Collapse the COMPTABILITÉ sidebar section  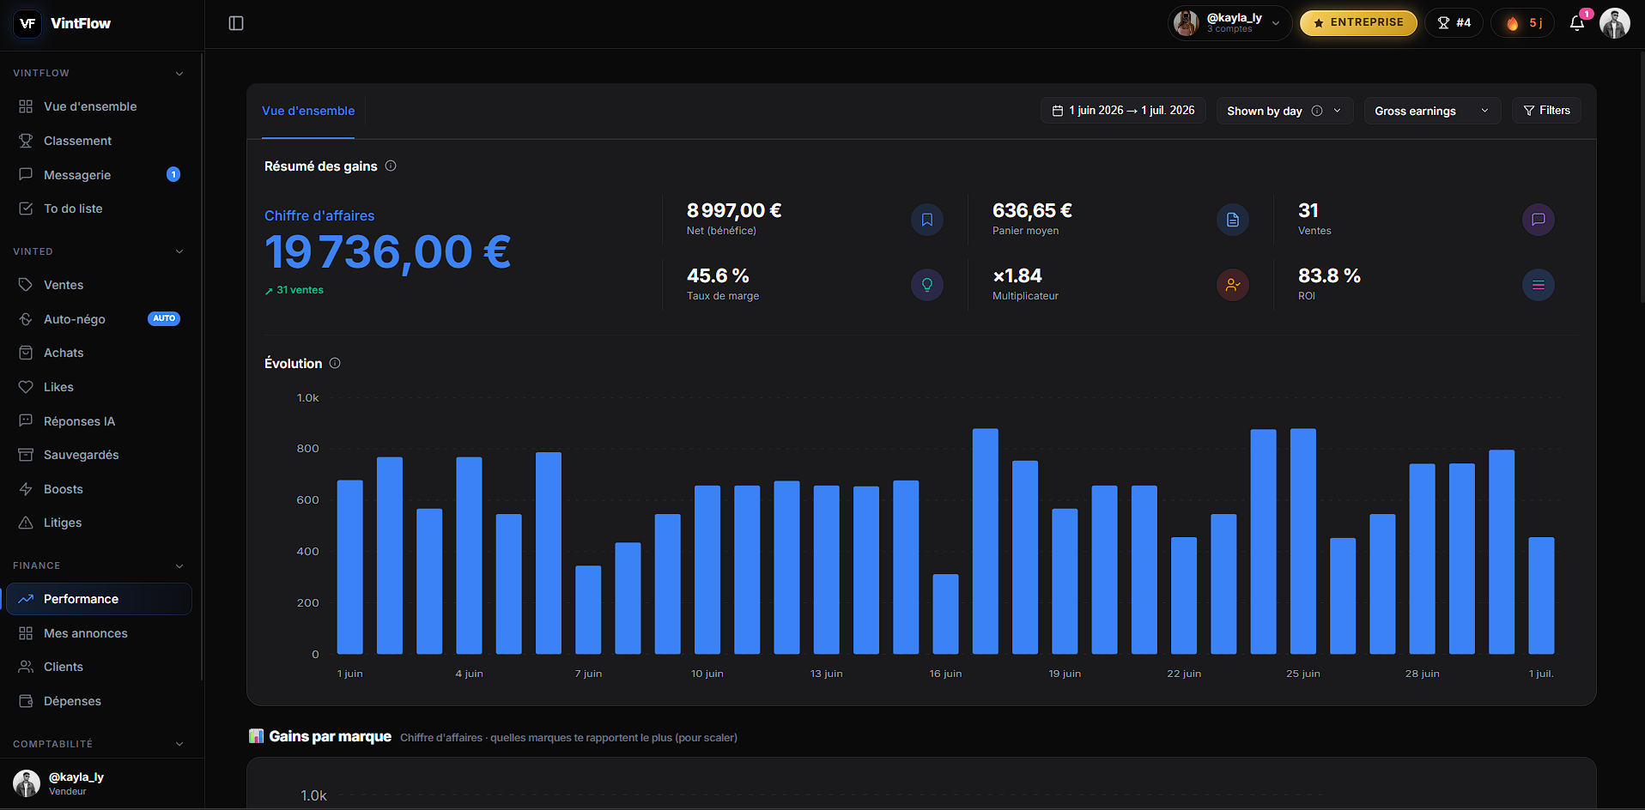point(179,744)
